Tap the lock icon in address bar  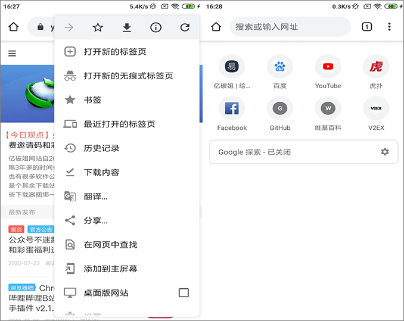tap(41, 27)
